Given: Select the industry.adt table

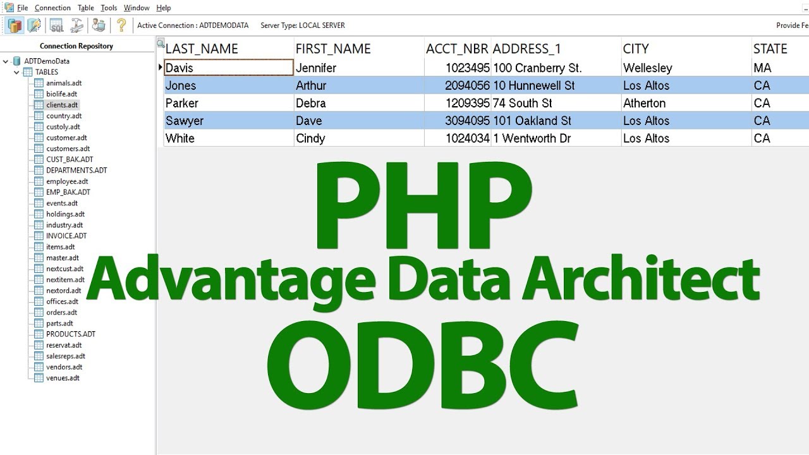Looking at the screenshot, I should coord(64,225).
